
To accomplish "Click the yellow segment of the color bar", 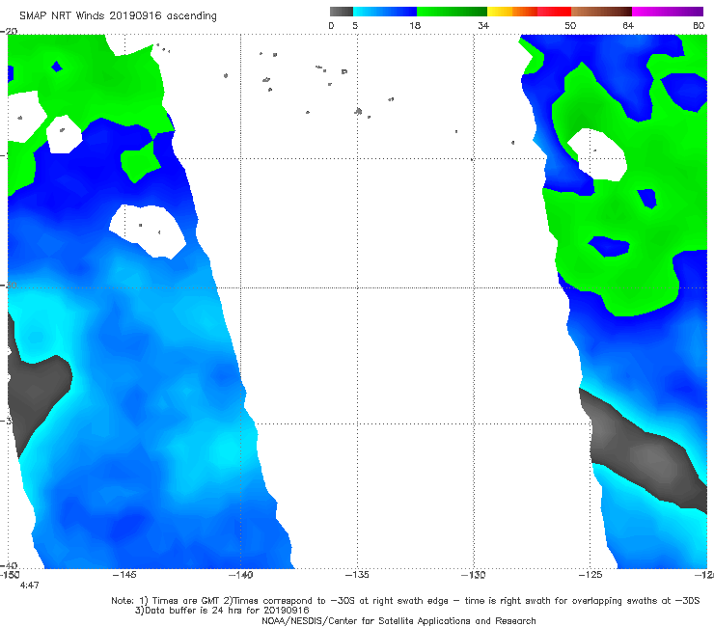I will coord(500,12).
